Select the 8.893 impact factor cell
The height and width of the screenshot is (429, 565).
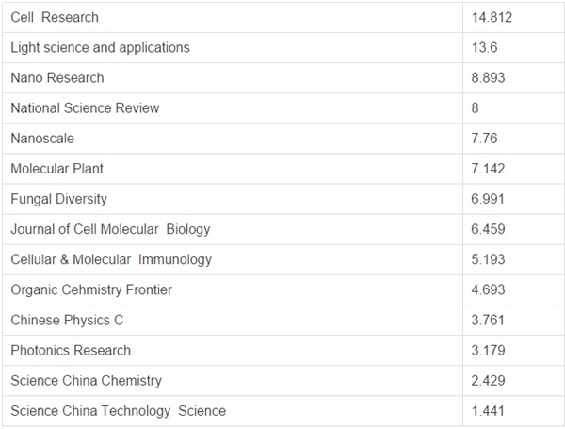pos(514,78)
